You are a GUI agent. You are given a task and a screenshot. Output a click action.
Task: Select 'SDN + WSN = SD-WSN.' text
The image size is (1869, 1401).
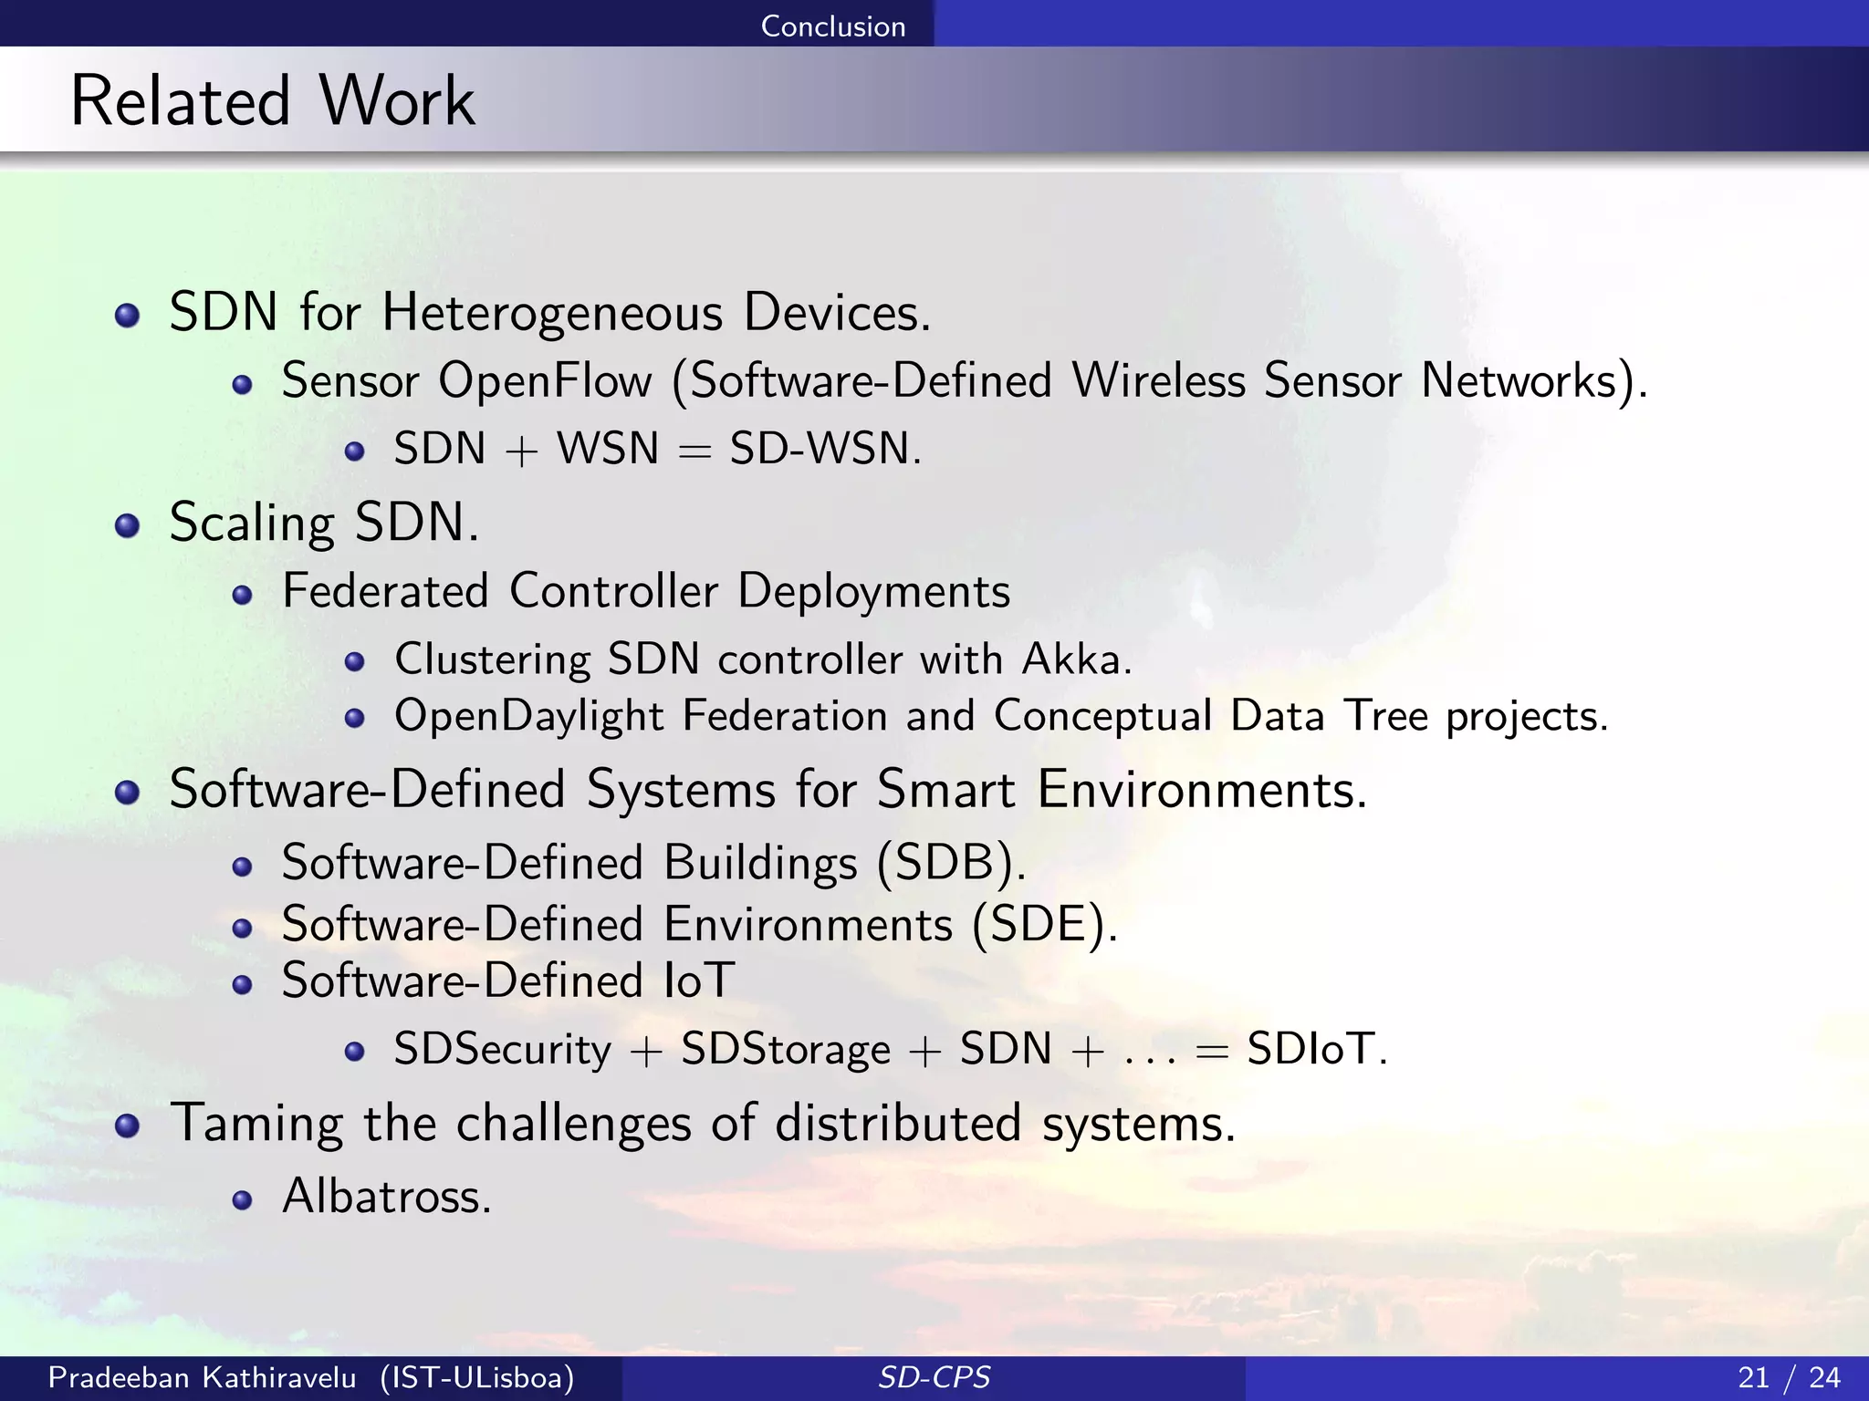point(658,449)
